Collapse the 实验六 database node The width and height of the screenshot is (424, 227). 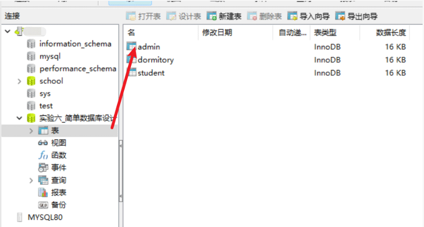pyautogui.click(x=19, y=118)
